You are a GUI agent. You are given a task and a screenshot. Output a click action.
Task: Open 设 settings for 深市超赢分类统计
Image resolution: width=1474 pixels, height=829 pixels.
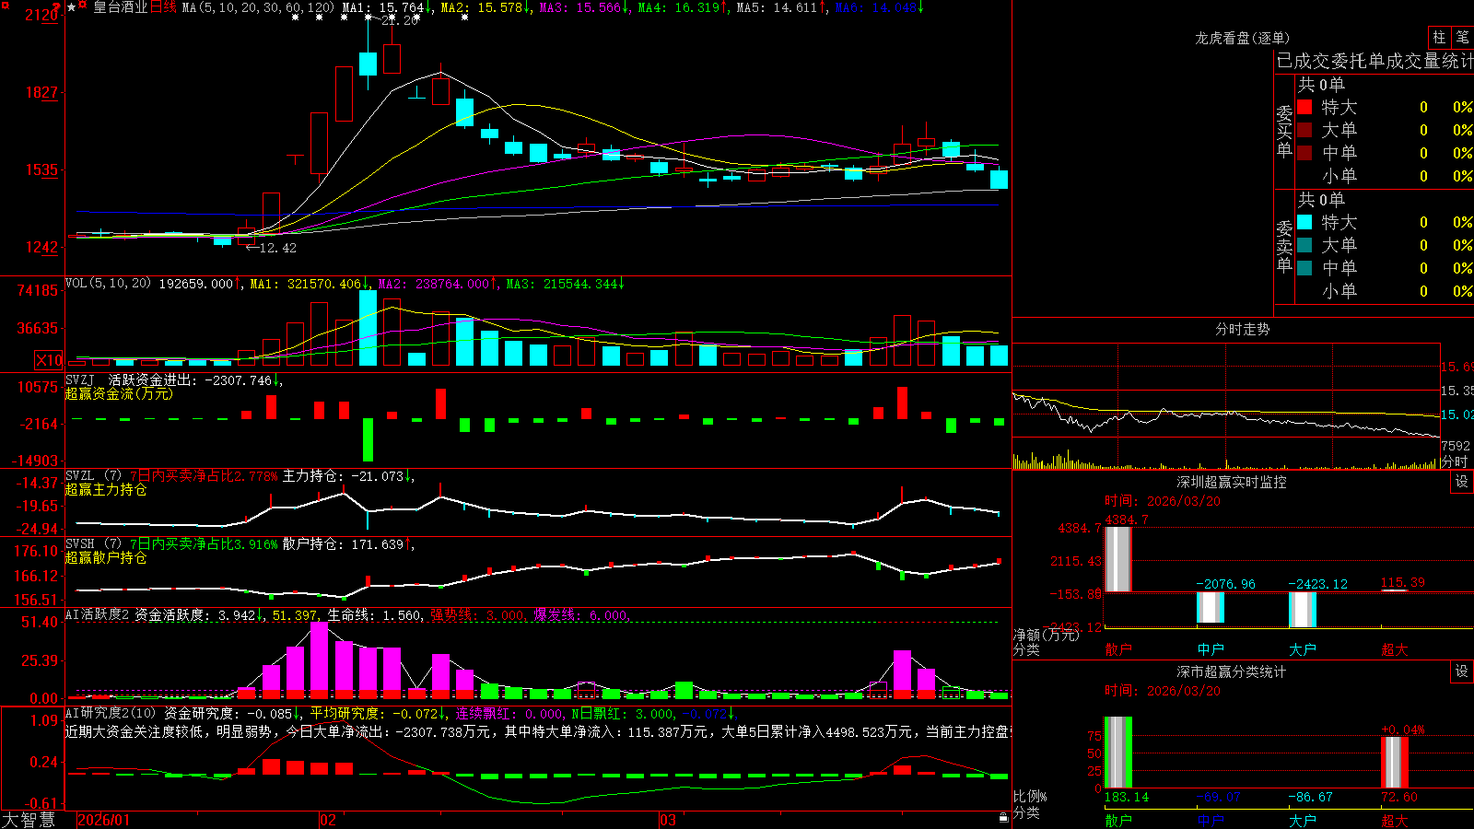(1462, 671)
